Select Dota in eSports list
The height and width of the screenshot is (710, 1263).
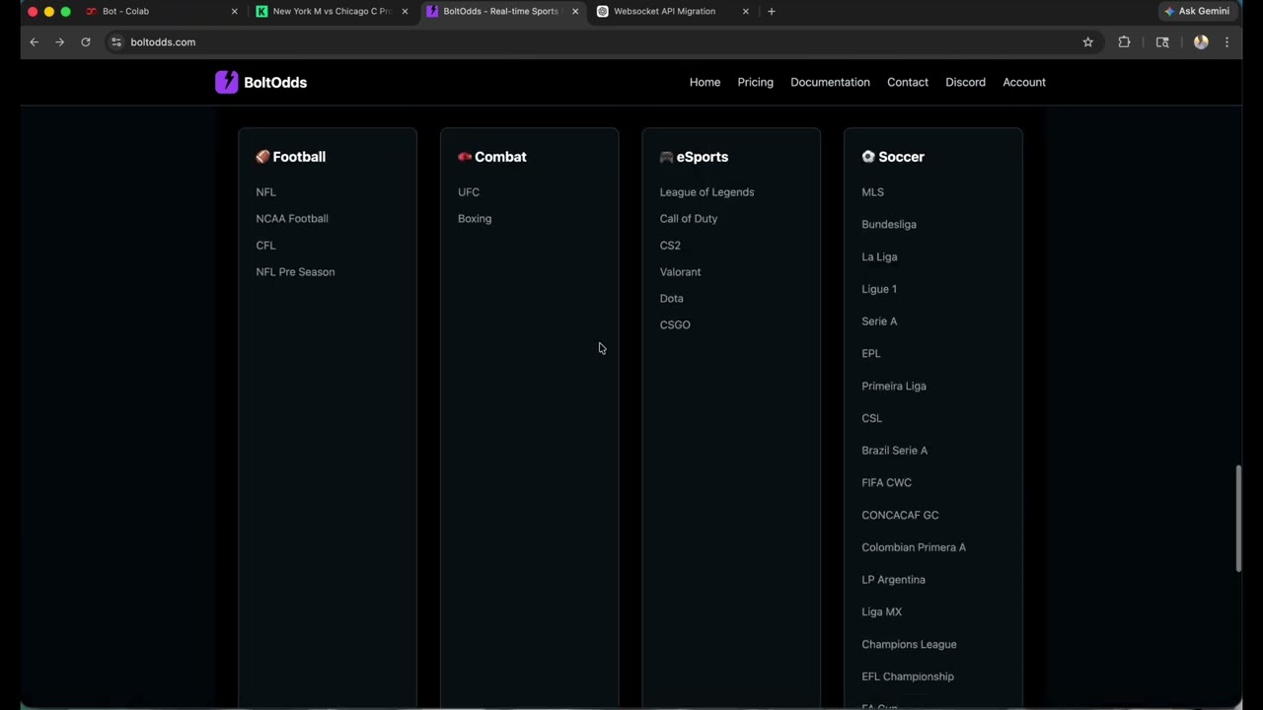671,299
